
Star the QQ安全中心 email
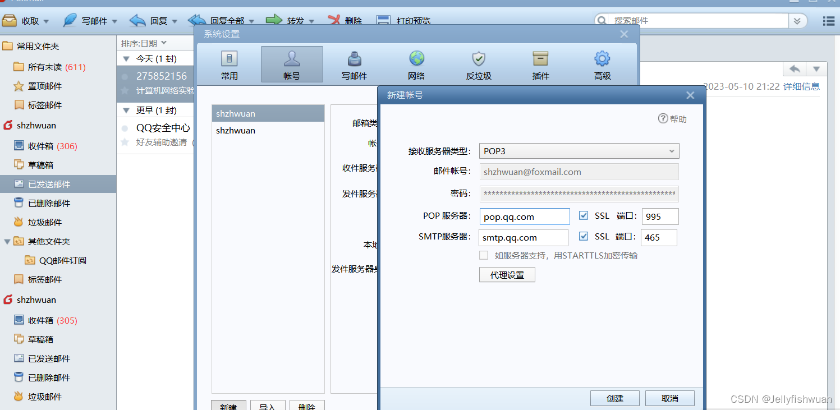[125, 142]
